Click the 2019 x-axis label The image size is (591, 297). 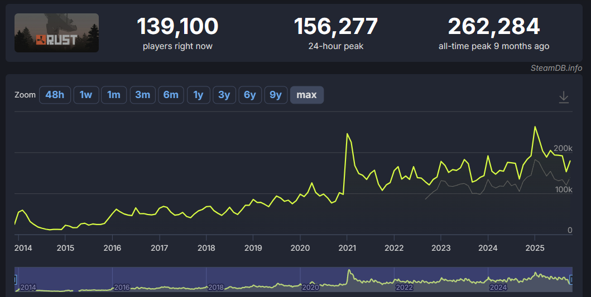click(253, 248)
